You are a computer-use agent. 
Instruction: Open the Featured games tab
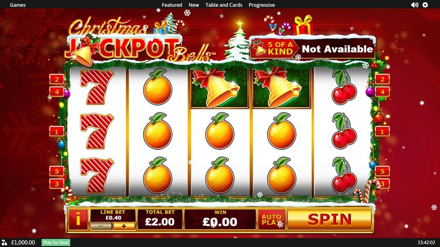tap(172, 5)
